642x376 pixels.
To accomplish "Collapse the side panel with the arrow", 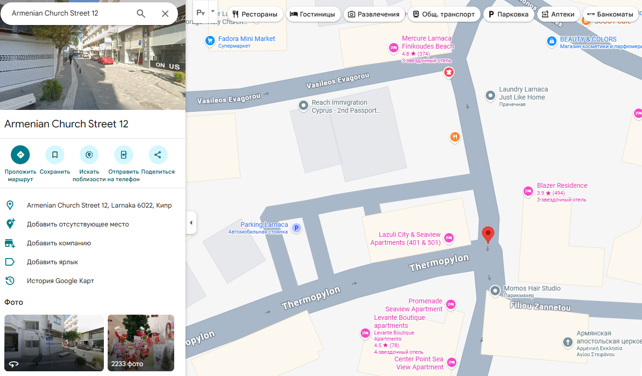I will pos(191,223).
